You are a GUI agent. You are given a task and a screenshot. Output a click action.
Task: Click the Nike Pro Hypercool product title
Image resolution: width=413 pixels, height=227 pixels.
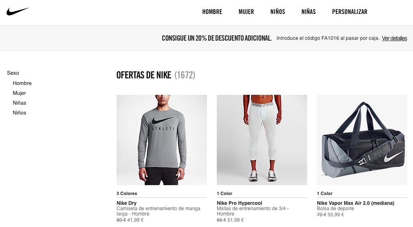pos(239,203)
